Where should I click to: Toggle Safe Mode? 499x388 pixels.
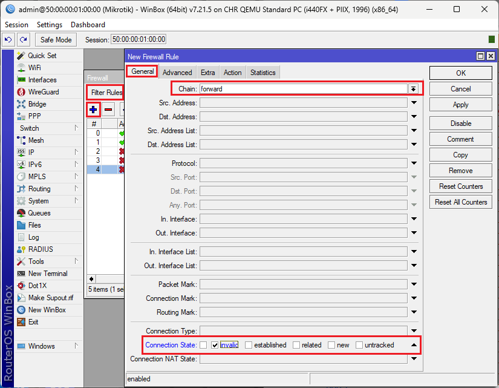(56, 40)
